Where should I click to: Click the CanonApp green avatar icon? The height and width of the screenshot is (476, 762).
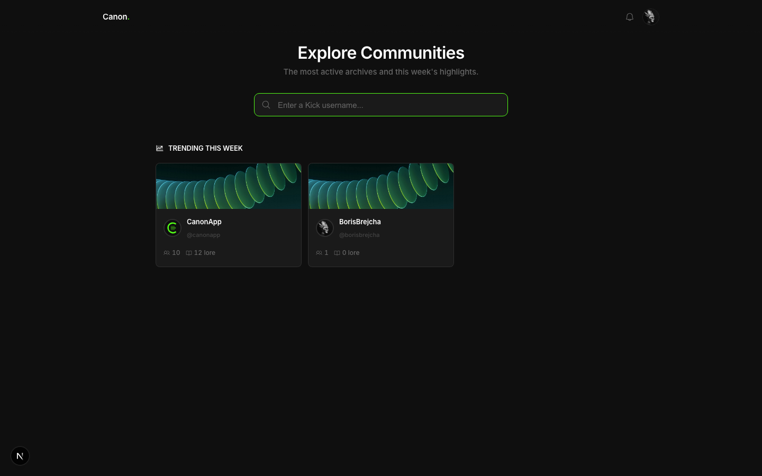tap(173, 228)
